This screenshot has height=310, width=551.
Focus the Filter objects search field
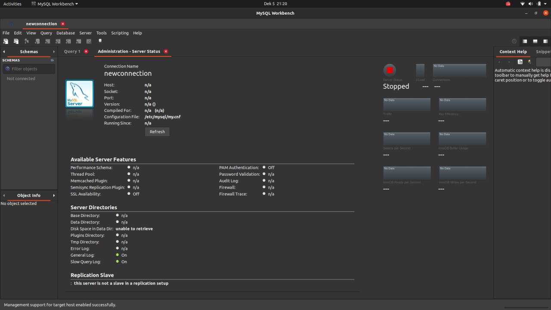[29, 69]
